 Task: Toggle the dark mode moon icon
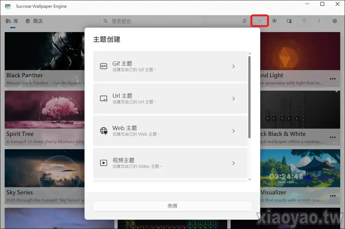coord(244,21)
